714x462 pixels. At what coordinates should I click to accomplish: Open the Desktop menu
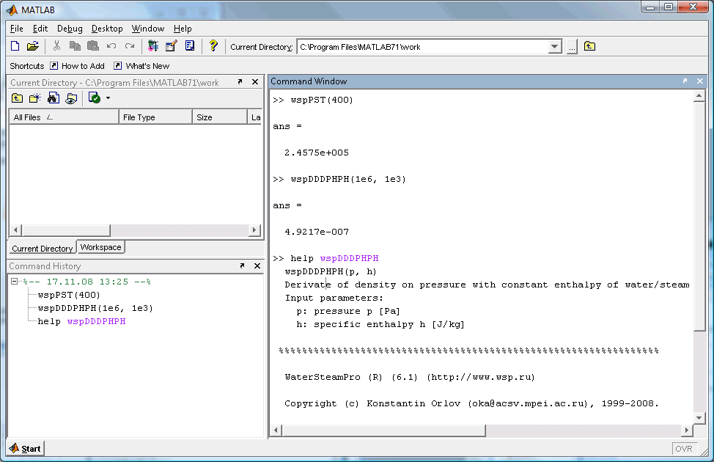click(x=107, y=29)
